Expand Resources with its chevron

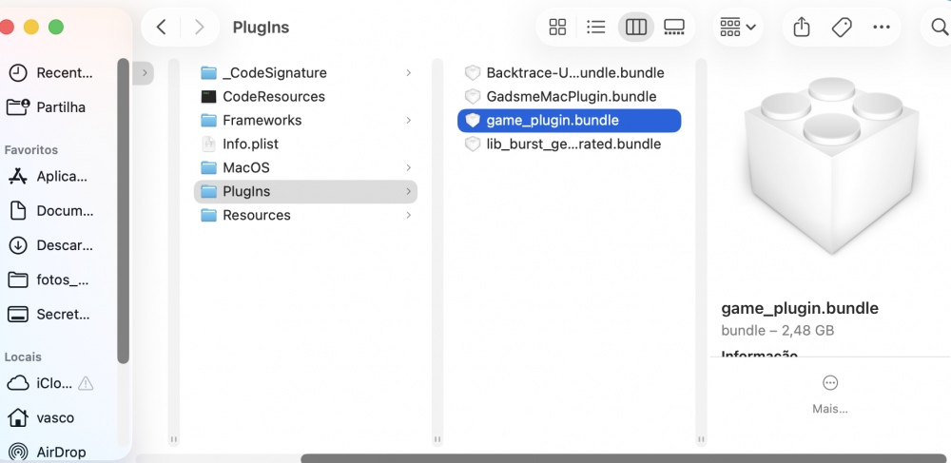pos(409,215)
